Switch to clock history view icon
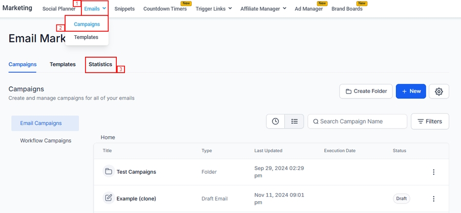The height and width of the screenshot is (213, 461). pyautogui.click(x=276, y=122)
